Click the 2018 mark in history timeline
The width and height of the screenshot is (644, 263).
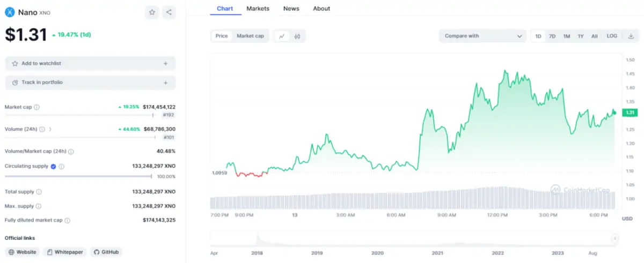pyautogui.click(x=257, y=253)
